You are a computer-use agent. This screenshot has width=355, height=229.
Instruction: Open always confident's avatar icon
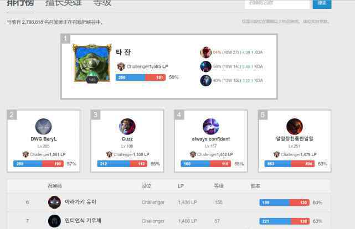tap(211, 126)
